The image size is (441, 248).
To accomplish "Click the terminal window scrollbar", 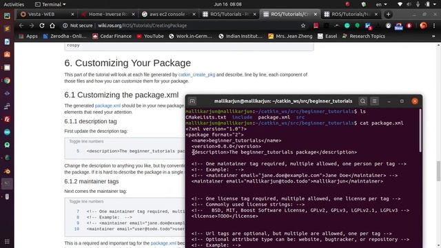I will (x=420, y=131).
